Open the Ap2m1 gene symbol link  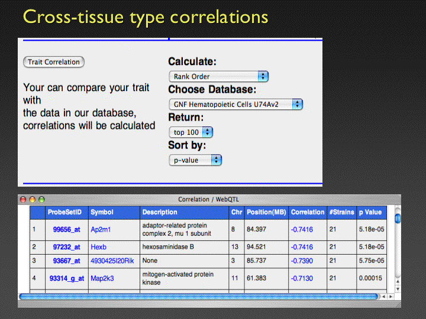(100, 230)
